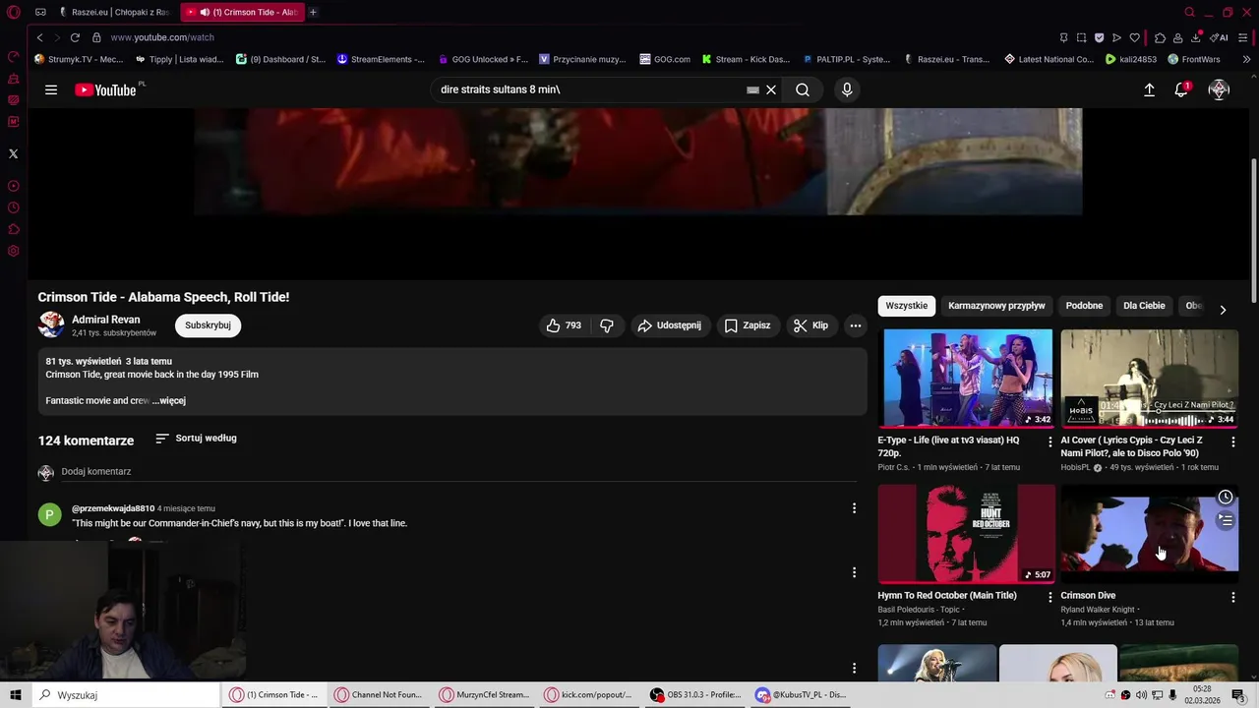1259x708 pixels.
Task: Open more actions menu beside Klip
Action: 856,325
